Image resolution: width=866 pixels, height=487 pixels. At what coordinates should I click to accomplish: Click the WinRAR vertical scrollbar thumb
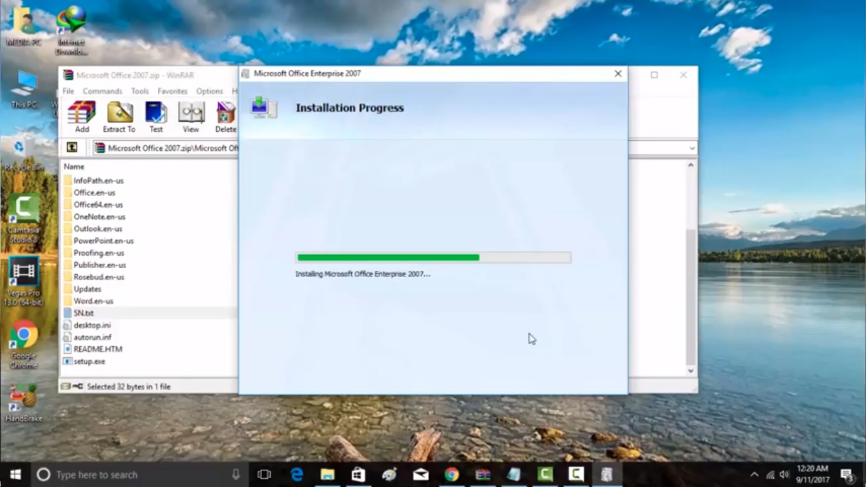[x=691, y=296]
